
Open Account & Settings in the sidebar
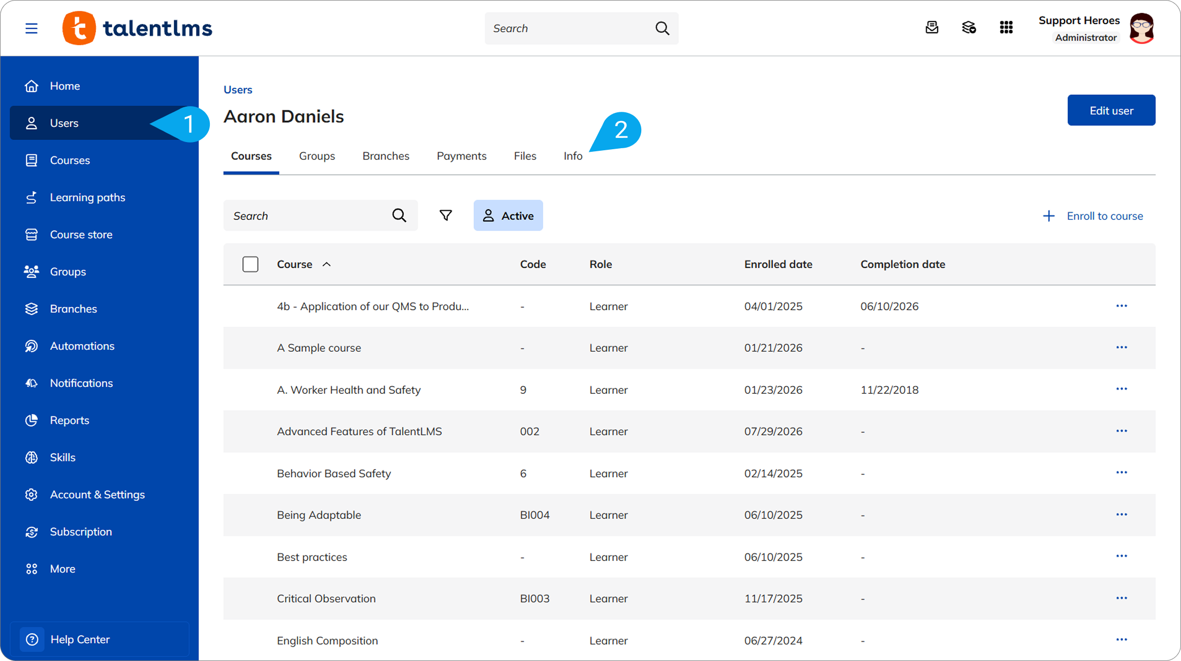[100, 495]
